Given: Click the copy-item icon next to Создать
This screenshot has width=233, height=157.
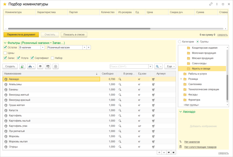Looking at the screenshot, I should pos(22,66).
